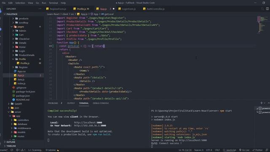Click the Go Live status bar button

244,150
